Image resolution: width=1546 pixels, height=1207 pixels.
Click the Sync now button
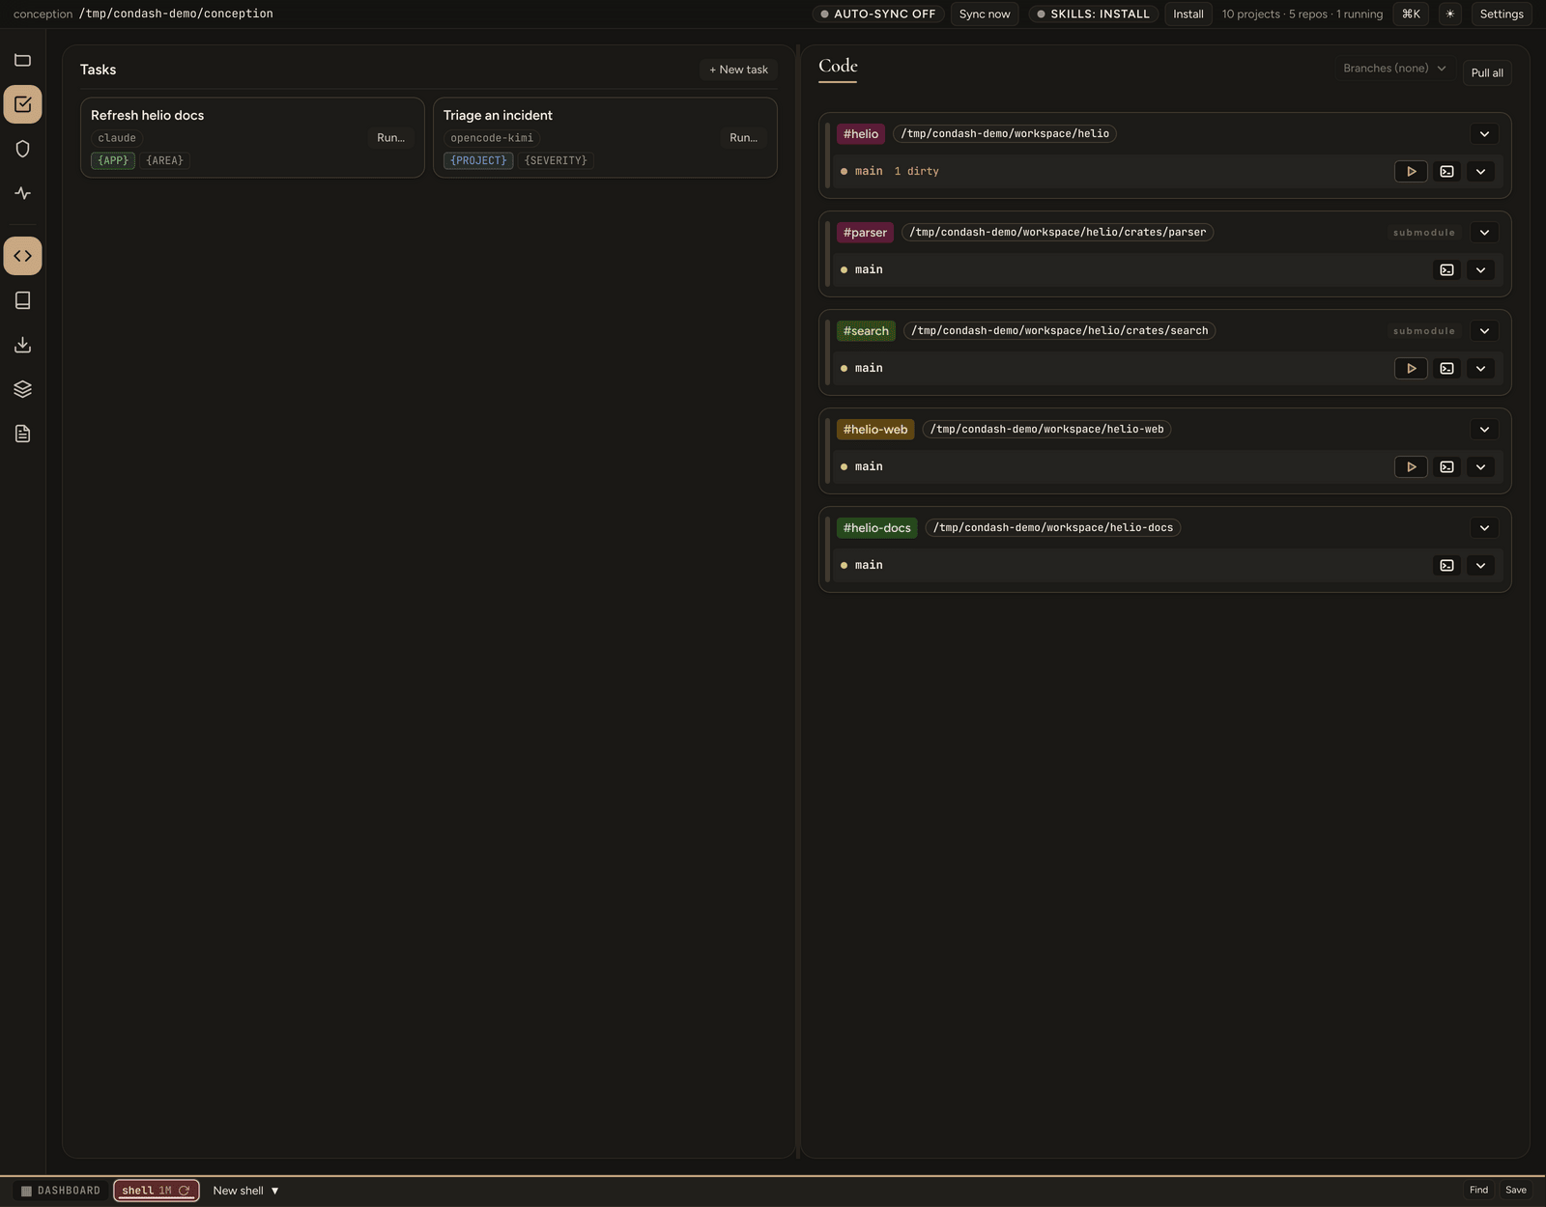[985, 14]
